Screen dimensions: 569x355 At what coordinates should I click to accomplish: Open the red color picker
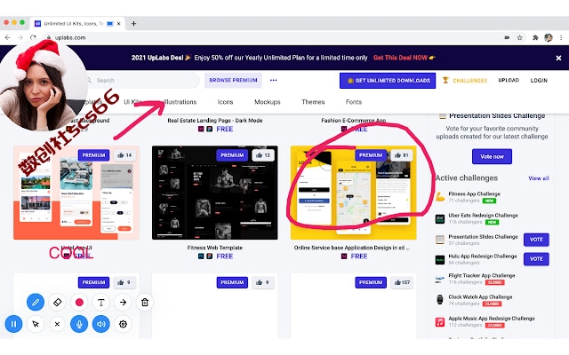coord(79,302)
